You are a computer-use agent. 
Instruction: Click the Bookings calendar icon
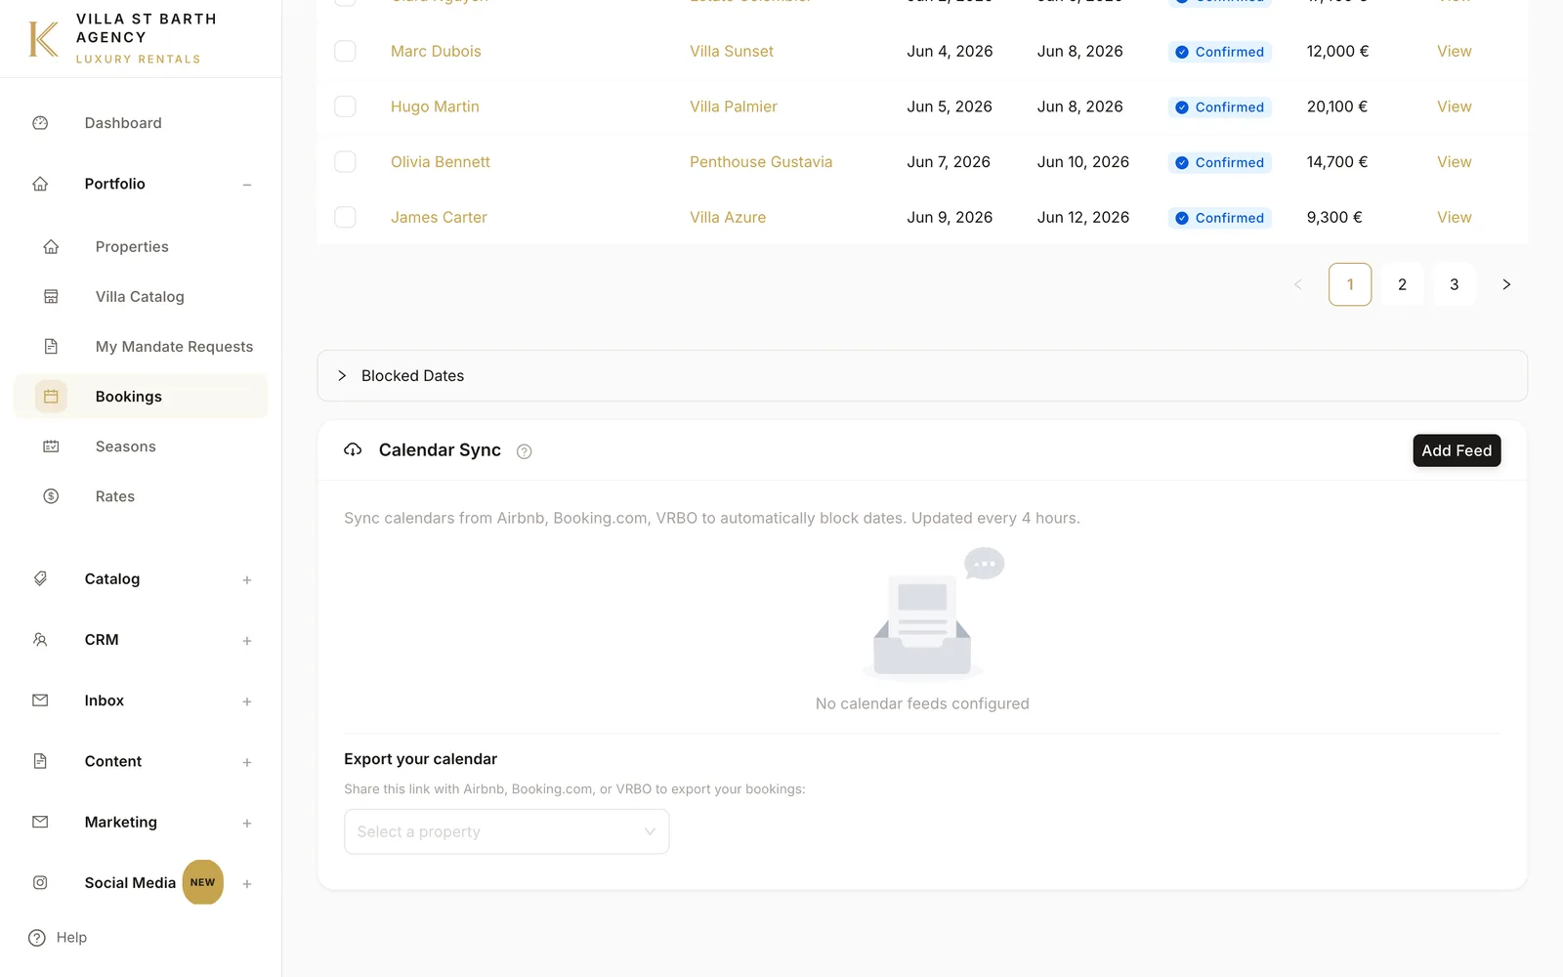(x=51, y=397)
